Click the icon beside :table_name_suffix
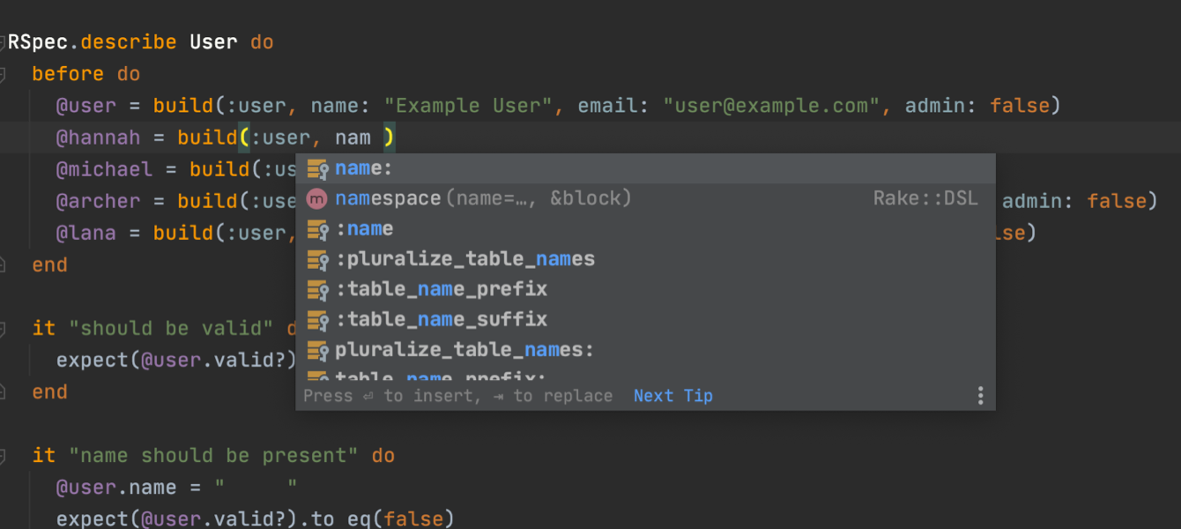This screenshot has height=529, width=1181. (317, 319)
